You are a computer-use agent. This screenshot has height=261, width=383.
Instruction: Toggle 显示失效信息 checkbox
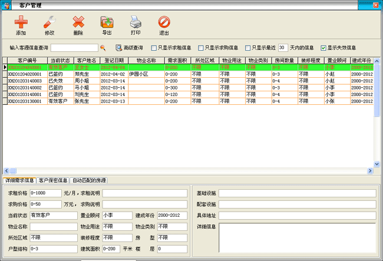pyautogui.click(x=323, y=48)
